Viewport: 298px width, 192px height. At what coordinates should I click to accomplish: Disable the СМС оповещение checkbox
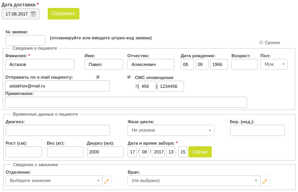pyautogui.click(x=129, y=77)
